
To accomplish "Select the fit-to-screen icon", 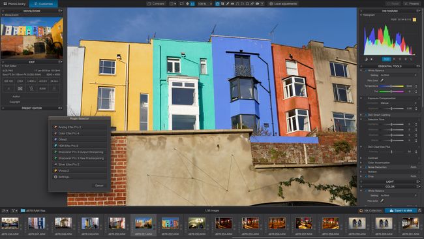I will 181,4.
